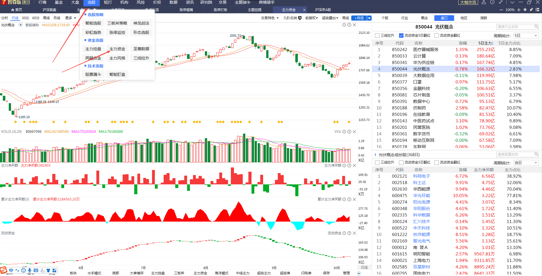Click the search icon in stock search box

(536, 154)
